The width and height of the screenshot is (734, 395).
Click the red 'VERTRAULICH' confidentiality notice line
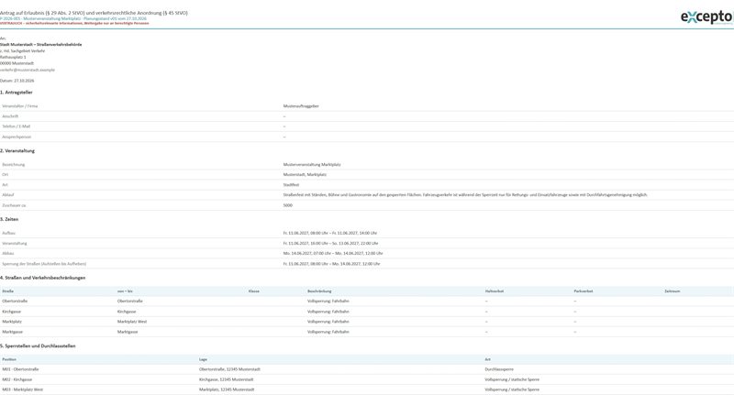pos(74,23)
